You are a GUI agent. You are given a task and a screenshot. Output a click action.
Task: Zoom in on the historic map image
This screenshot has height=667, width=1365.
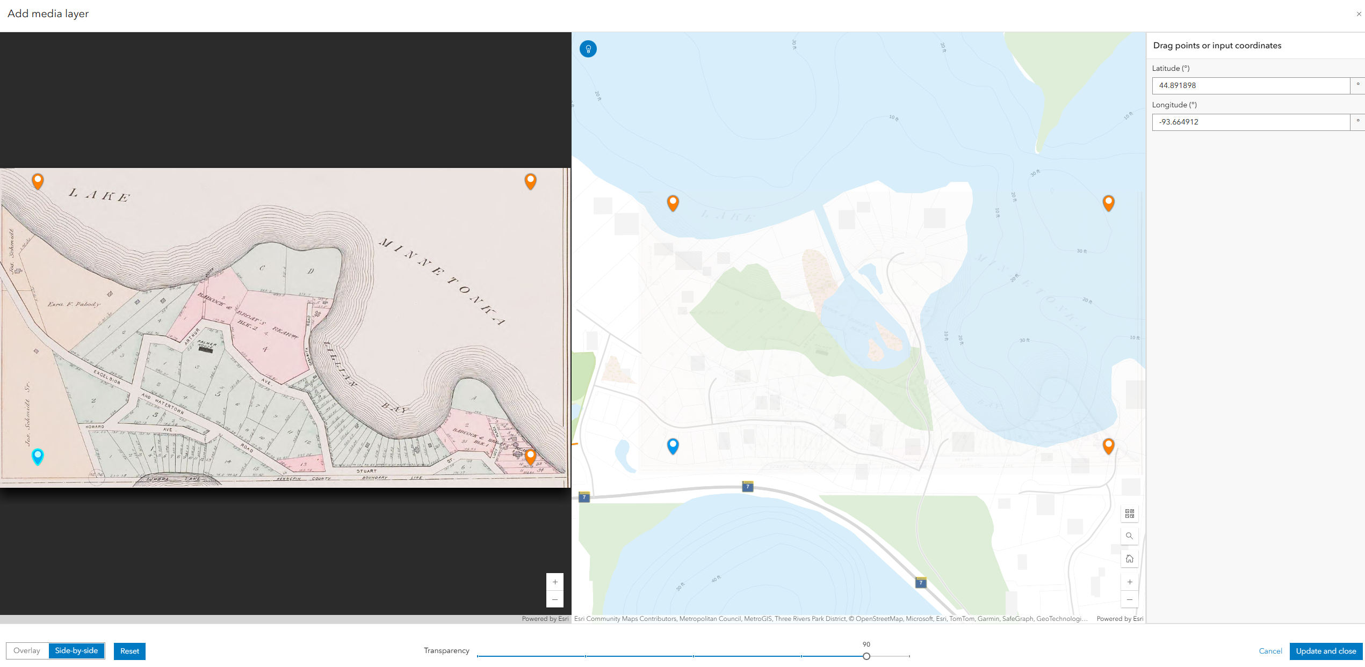click(x=554, y=582)
